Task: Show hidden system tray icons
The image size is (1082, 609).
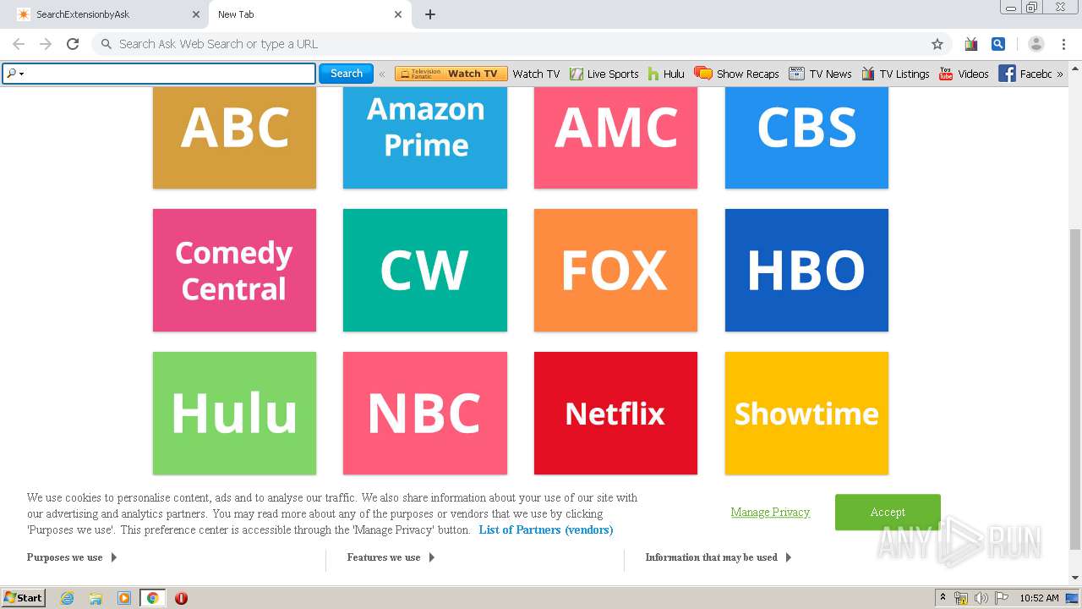Action: [943, 598]
